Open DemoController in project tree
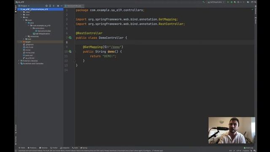The image size is (270, 152). (43, 31)
